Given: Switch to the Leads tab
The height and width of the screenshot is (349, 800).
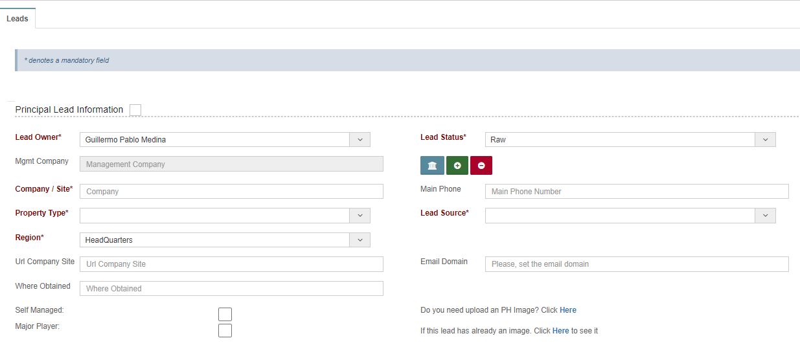Looking at the screenshot, I should coord(17,19).
